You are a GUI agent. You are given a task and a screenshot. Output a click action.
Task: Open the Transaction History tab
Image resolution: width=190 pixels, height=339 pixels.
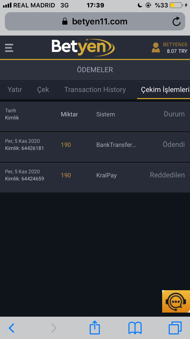click(x=95, y=90)
